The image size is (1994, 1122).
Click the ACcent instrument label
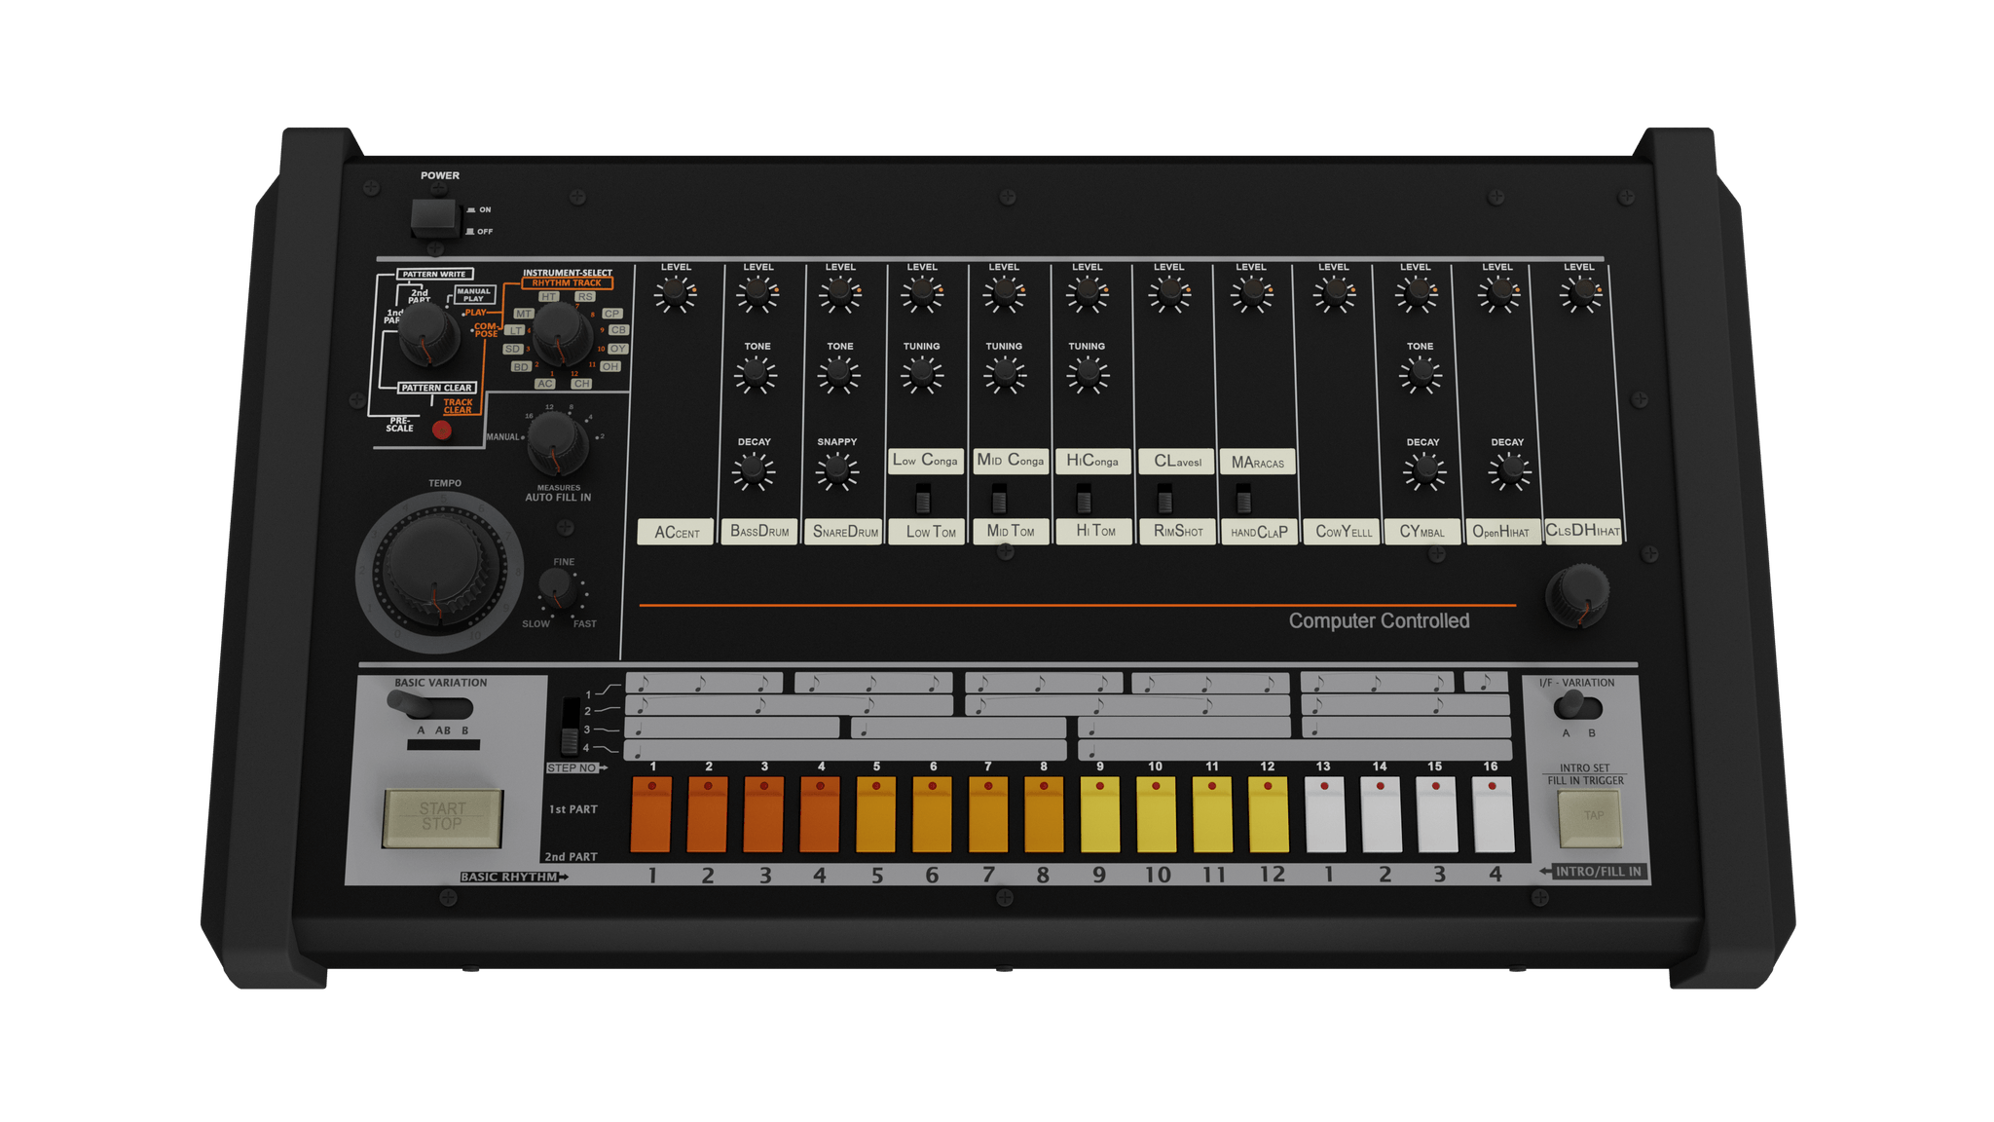677,532
